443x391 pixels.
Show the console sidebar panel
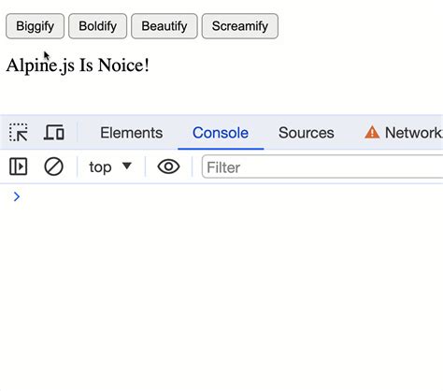19,167
